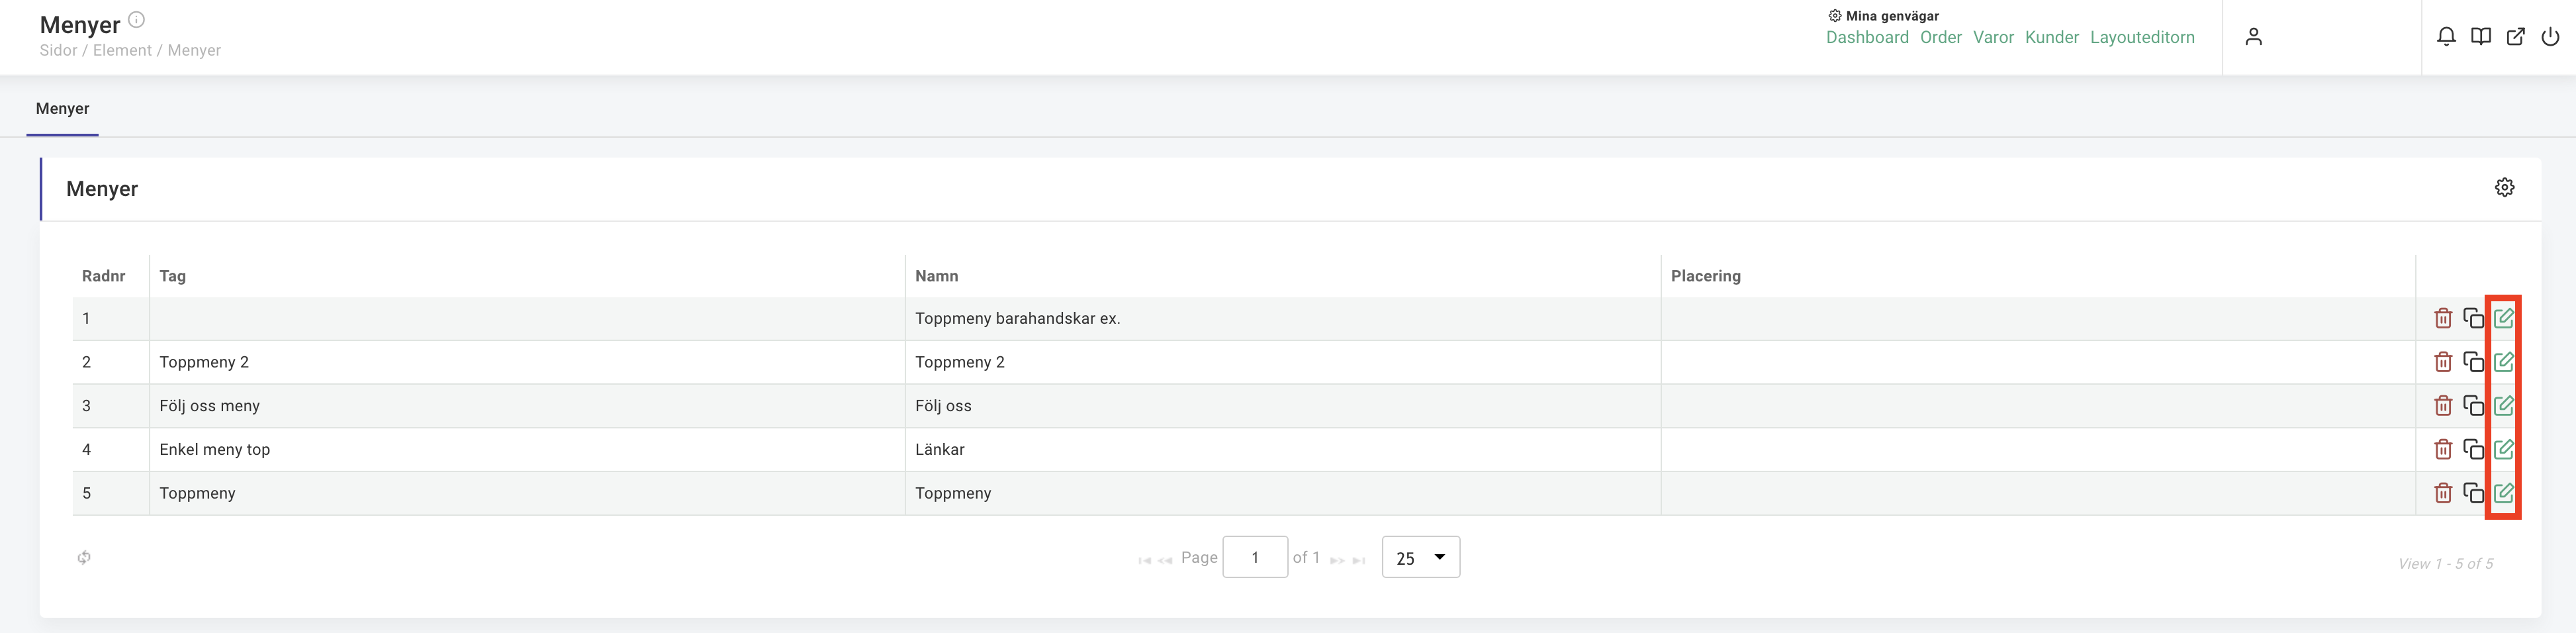
Task: Click the View 1 - 5 of 5 text
Action: point(2445,564)
